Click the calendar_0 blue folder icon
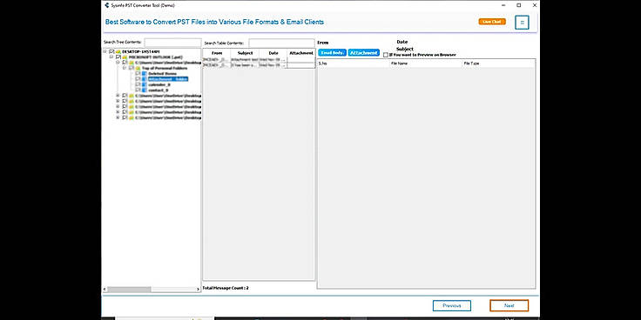The height and width of the screenshot is (320, 641). 144,84
